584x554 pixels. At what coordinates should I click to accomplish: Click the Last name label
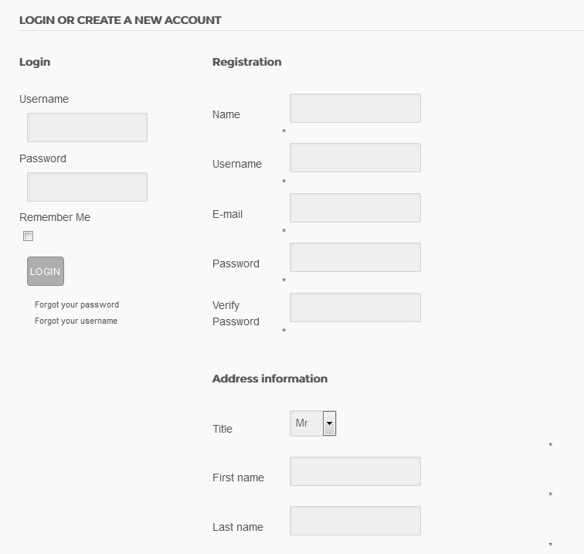238,527
